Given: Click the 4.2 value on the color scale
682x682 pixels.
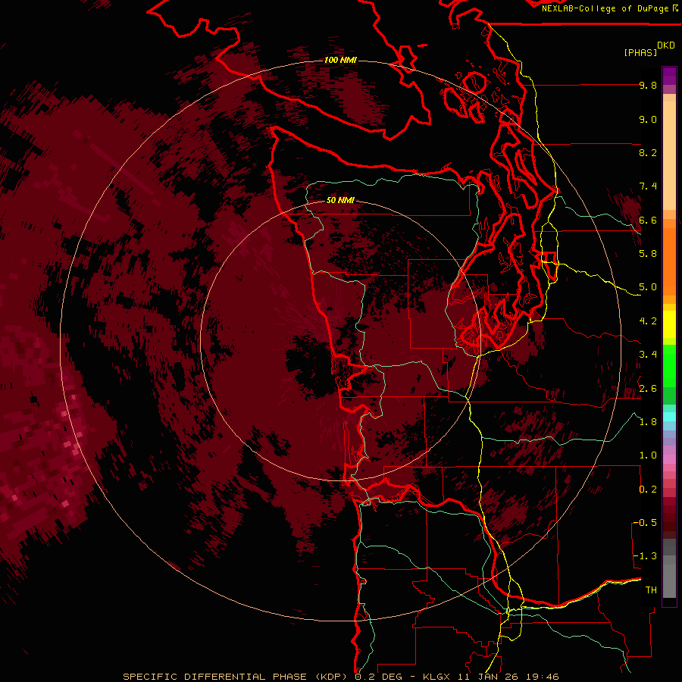Looking at the screenshot, I should click(648, 321).
